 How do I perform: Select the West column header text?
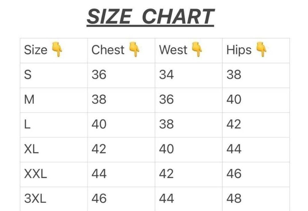pyautogui.click(x=173, y=50)
